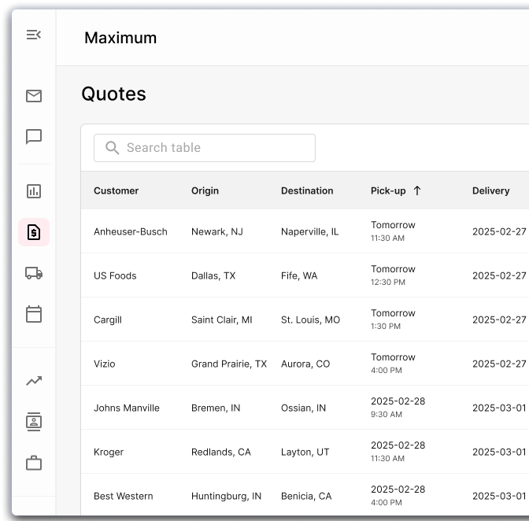The image size is (529, 521).
Task: Click the Tomorrow 4:00 PM pick-up cell
Action: (x=393, y=364)
